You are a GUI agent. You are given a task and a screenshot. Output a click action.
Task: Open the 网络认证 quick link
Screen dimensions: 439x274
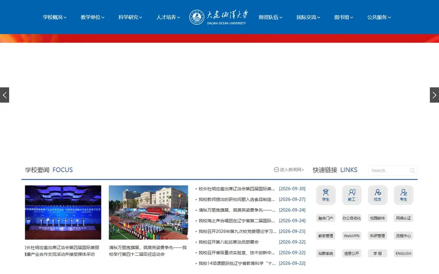(x=403, y=218)
